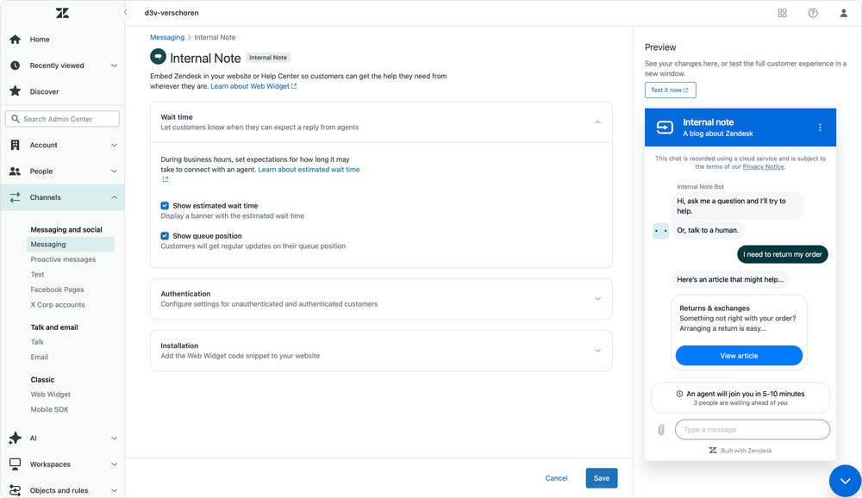The image size is (862, 498).
Task: Collapse the Wait time section
Action: click(597, 121)
